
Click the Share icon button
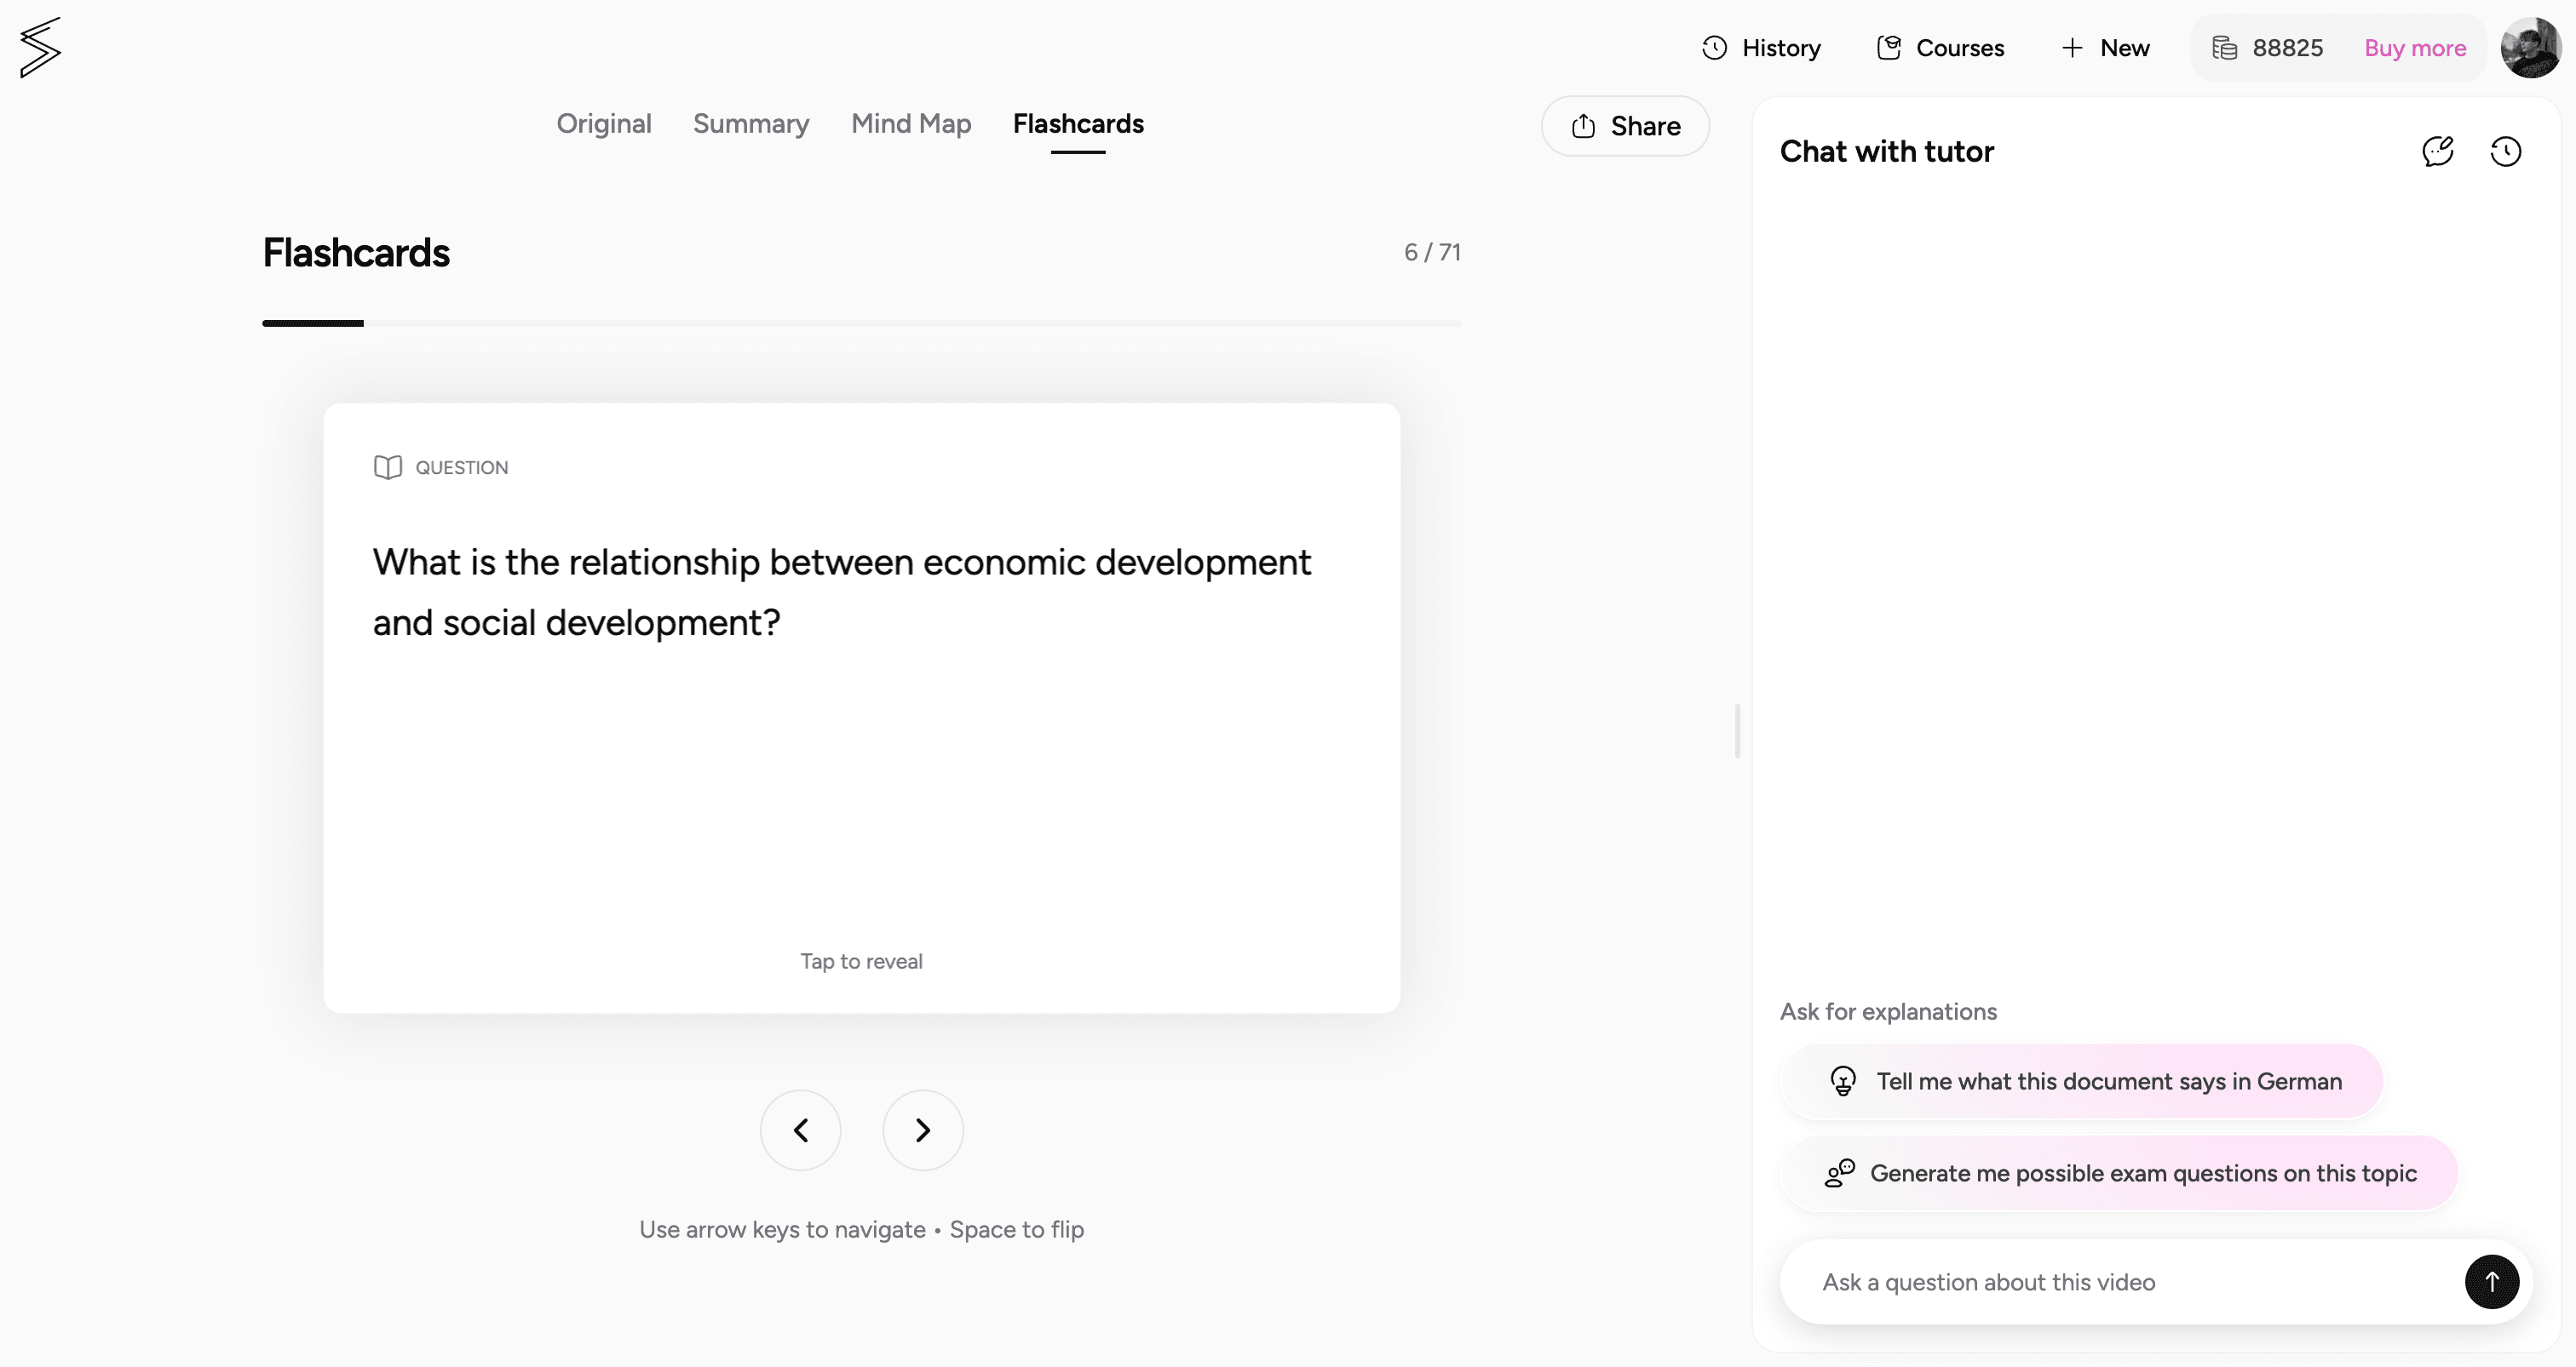[x=1583, y=126]
